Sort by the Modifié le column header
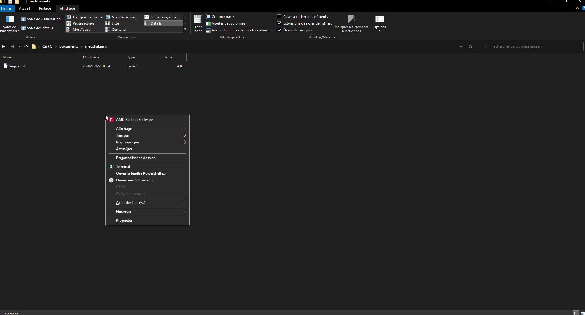 (103, 57)
